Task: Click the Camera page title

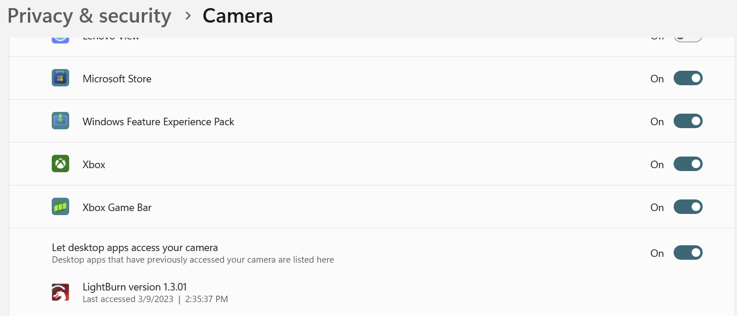Action: (238, 16)
